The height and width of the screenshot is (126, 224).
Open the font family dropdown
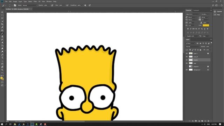(x=192, y=14)
